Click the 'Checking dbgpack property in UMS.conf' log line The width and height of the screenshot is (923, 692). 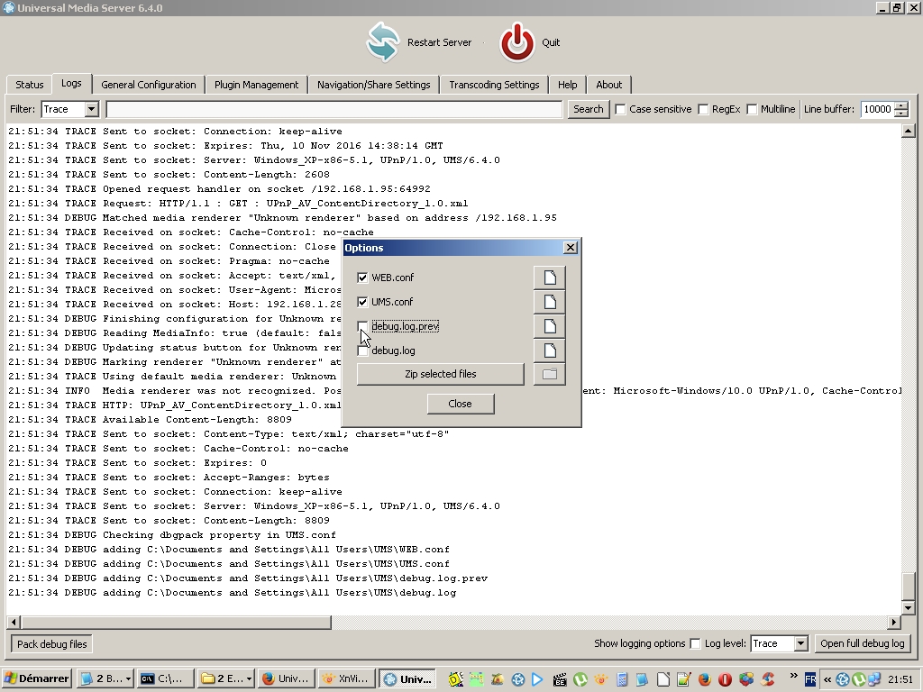coord(172,535)
